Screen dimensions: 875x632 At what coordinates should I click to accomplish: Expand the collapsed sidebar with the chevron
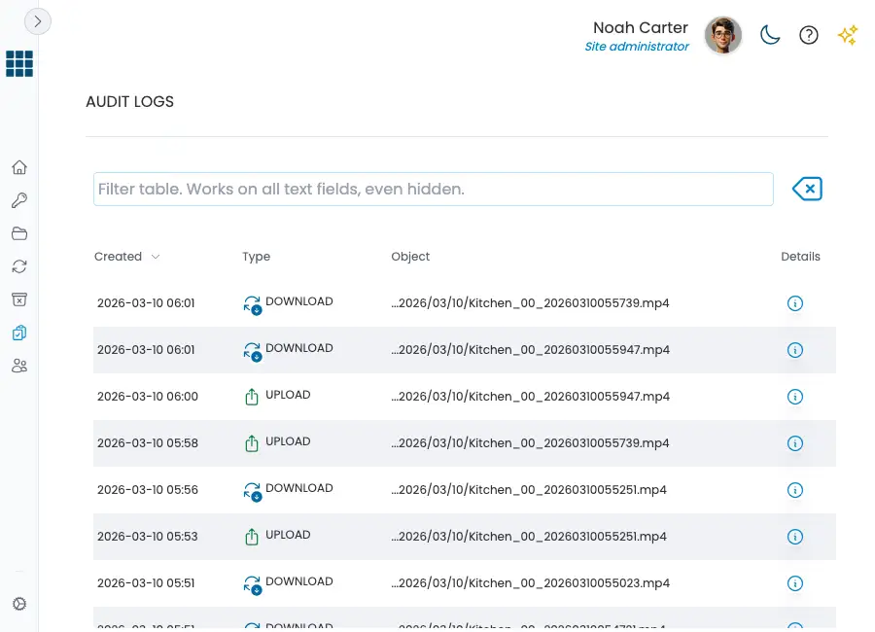click(x=38, y=21)
